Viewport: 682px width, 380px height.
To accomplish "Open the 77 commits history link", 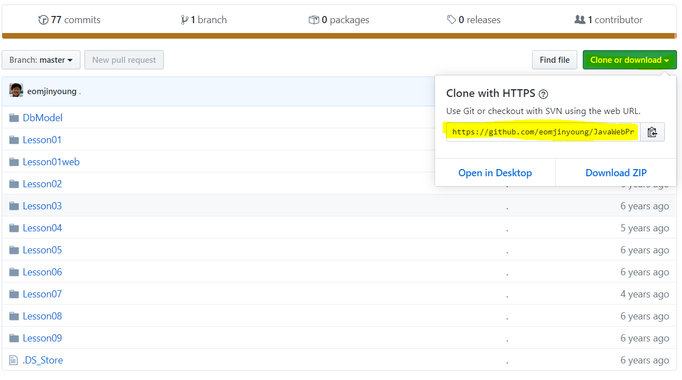I will coord(69,20).
